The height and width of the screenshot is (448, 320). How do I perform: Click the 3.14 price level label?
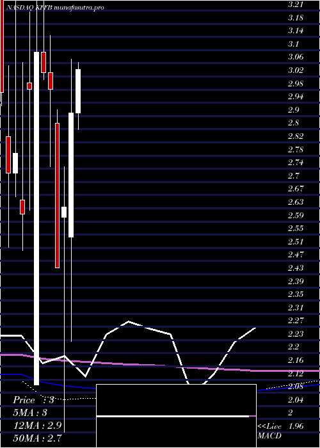(x=296, y=31)
